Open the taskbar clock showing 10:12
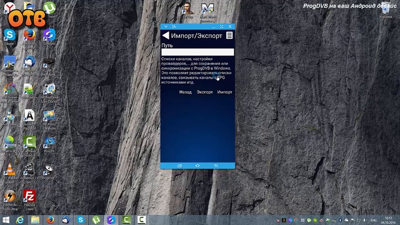The height and width of the screenshot is (225, 400). (x=388, y=220)
